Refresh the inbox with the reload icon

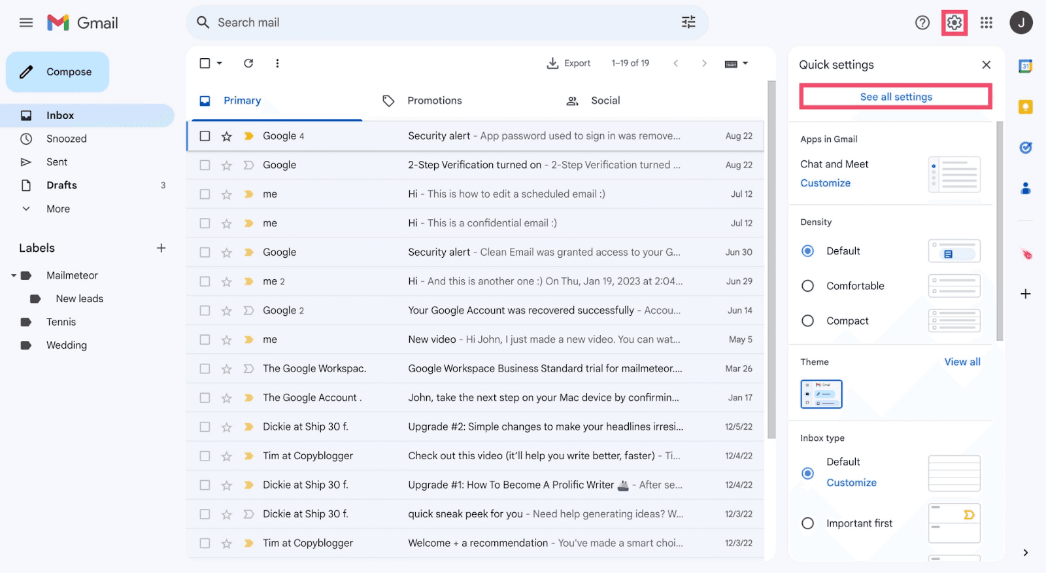(x=248, y=63)
